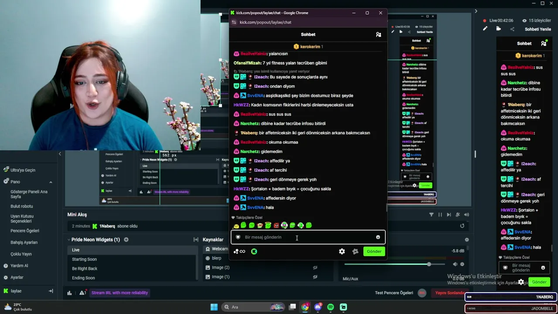Collapse the left sidebar arrow
Viewport: 558px width, 314px height.
pos(60,154)
